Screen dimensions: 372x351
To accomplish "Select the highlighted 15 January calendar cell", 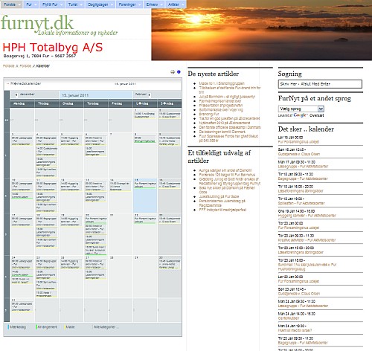I will 145,196.
